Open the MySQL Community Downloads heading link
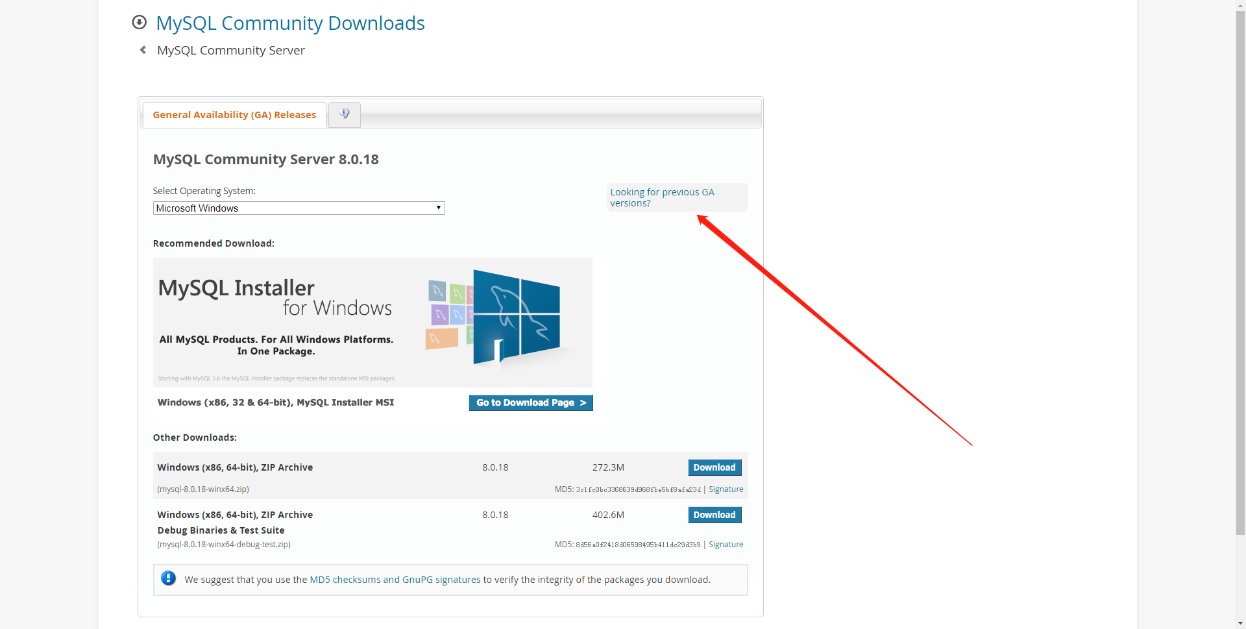The image size is (1246, 629). point(290,23)
